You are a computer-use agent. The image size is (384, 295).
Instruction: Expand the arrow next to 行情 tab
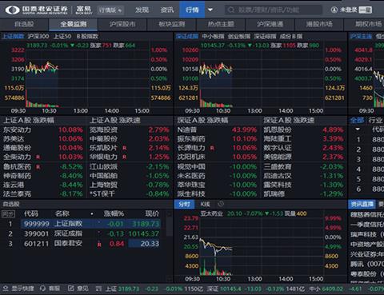pyautogui.click(x=210, y=10)
